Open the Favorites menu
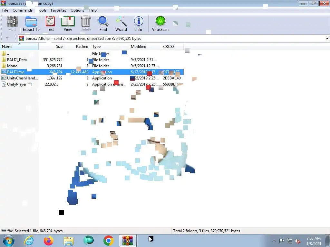 click(x=58, y=10)
